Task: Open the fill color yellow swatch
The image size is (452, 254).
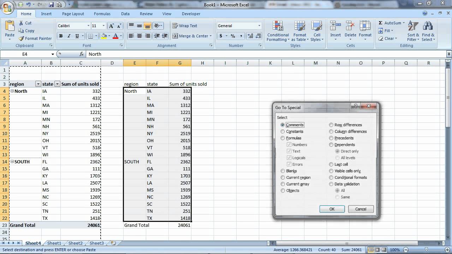Action: coord(104,36)
